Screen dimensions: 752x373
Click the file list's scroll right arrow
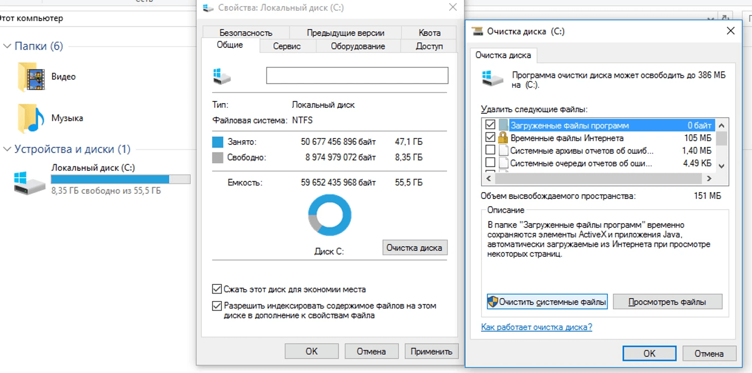point(709,178)
